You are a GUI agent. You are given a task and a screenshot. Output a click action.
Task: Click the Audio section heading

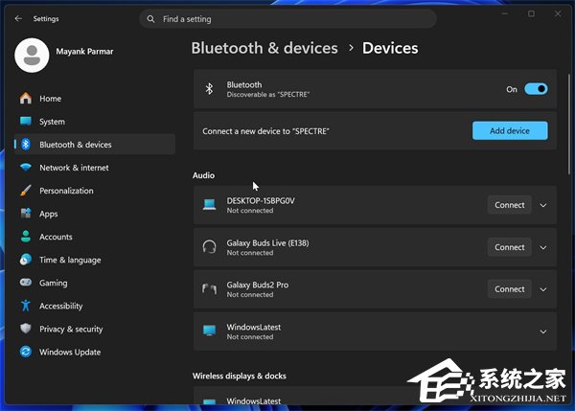click(203, 175)
